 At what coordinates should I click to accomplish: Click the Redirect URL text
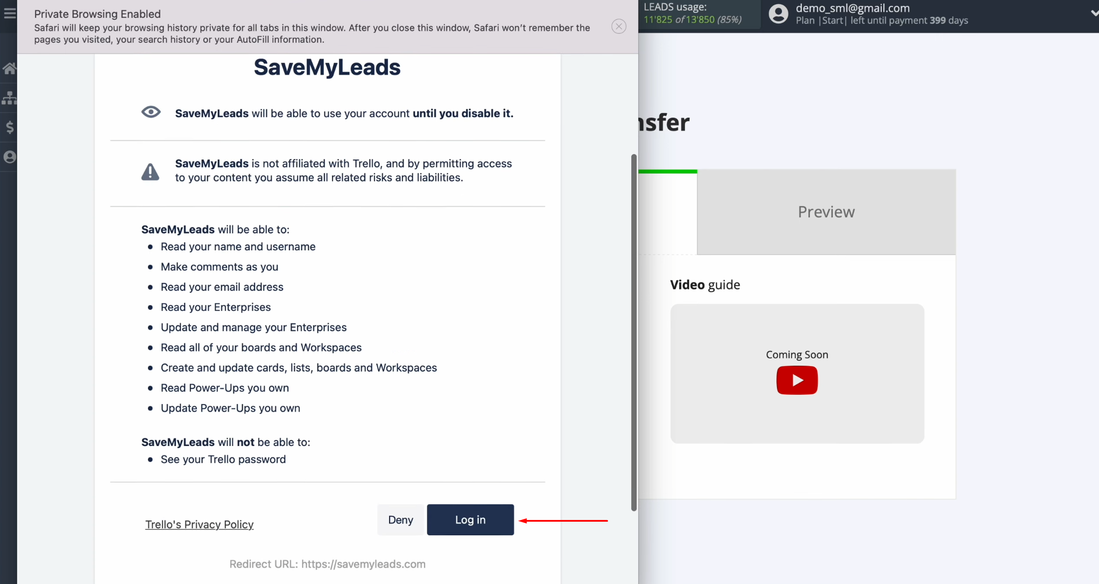coord(327,564)
